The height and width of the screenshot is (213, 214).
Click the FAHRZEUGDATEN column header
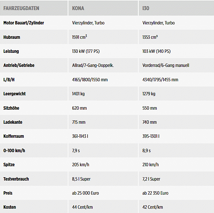21,8
